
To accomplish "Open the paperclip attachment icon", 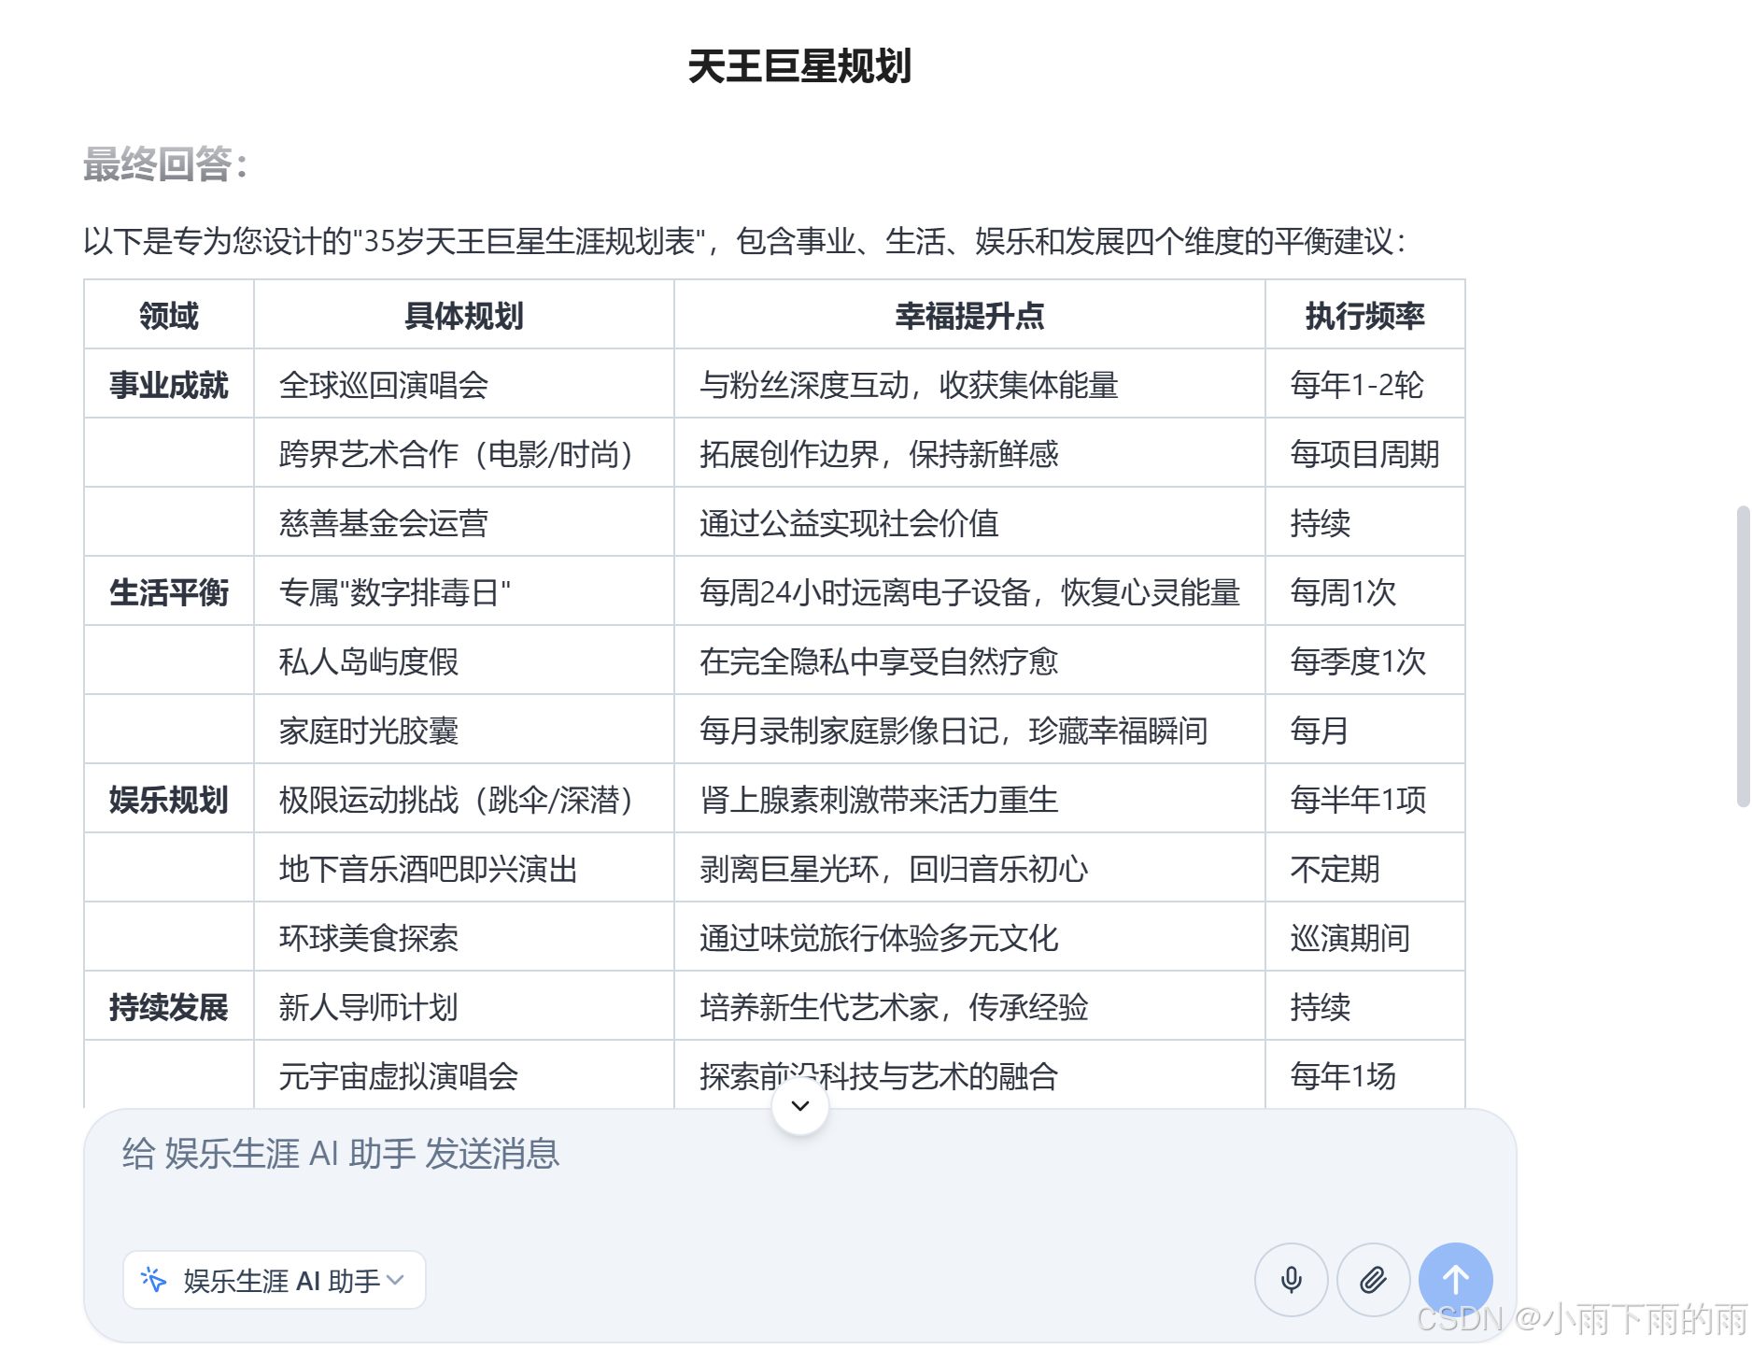I will click(x=1373, y=1280).
